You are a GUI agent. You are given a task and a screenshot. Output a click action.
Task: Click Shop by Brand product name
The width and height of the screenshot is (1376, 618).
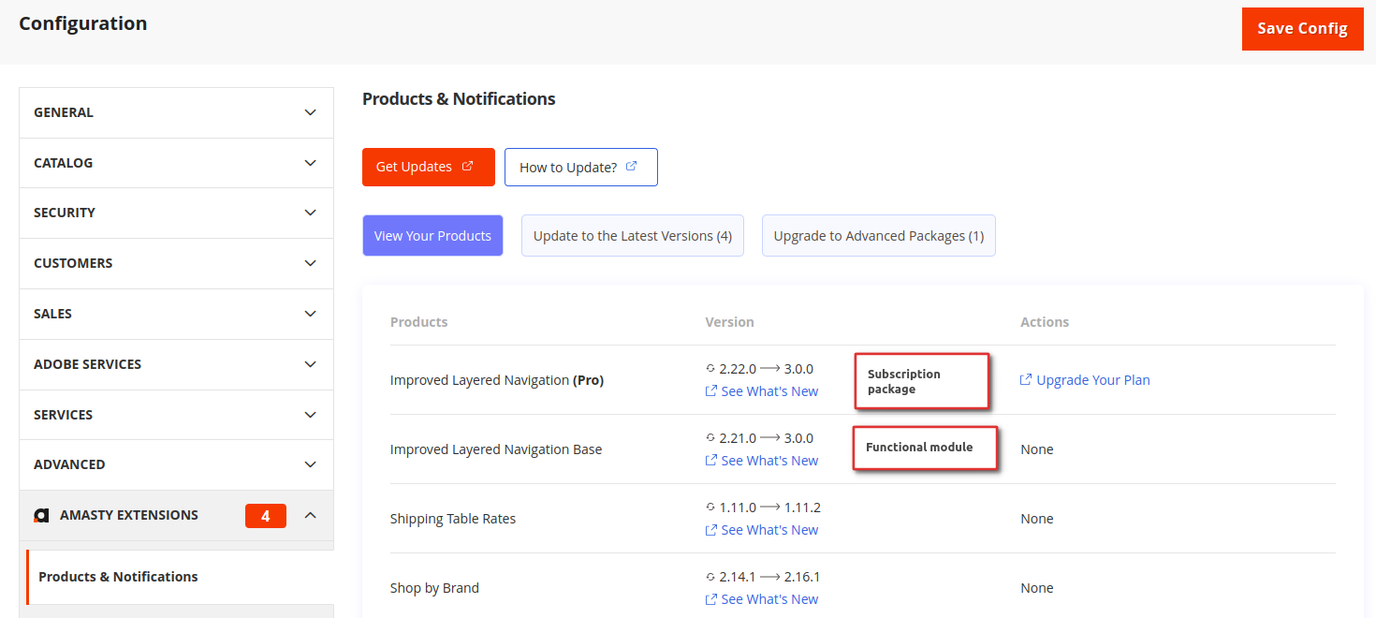(x=434, y=588)
